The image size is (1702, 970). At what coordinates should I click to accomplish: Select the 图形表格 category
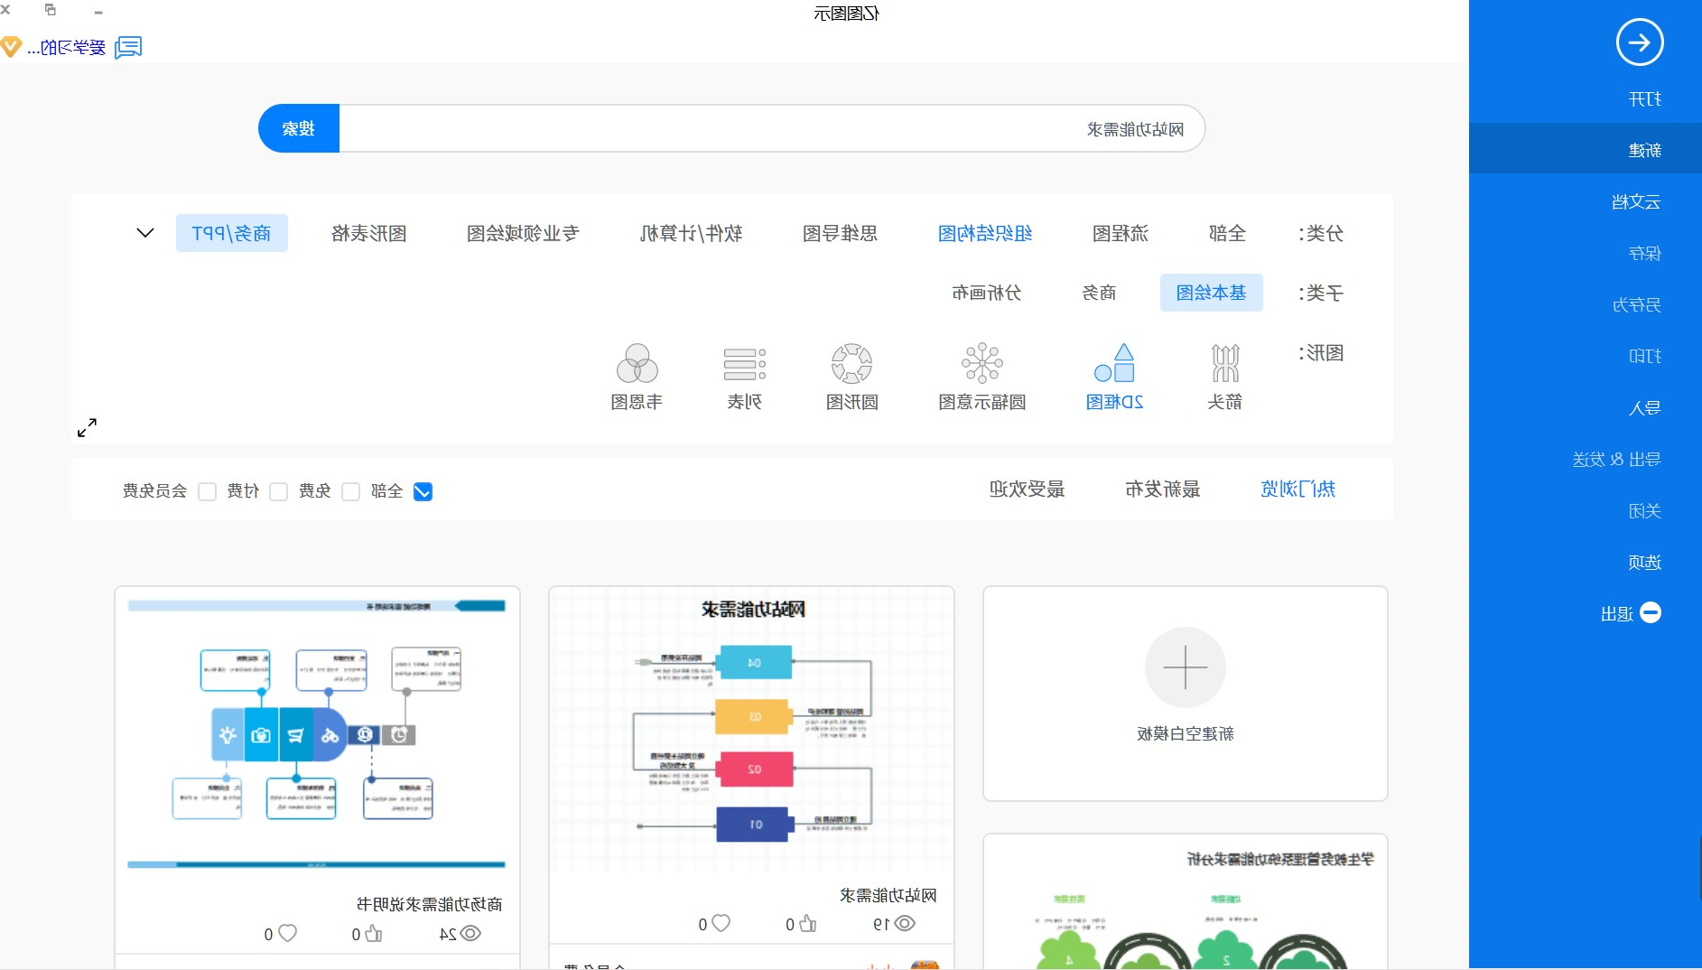point(368,233)
